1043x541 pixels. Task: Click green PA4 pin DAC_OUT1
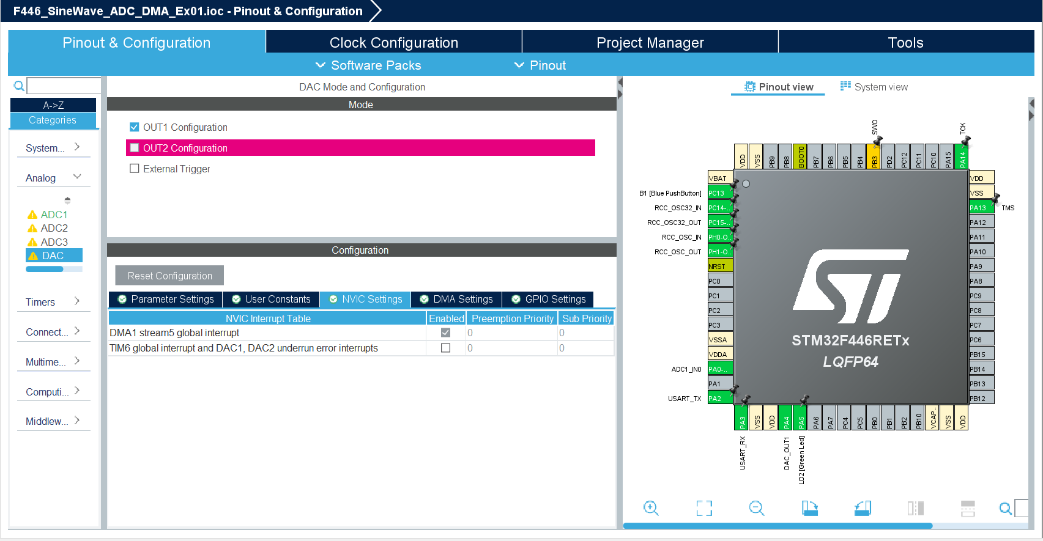click(786, 418)
